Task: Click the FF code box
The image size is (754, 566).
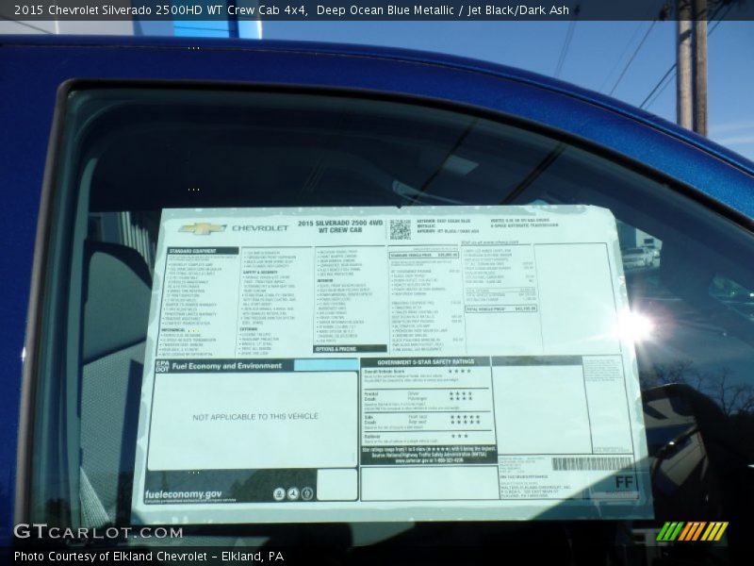Action: (x=623, y=482)
